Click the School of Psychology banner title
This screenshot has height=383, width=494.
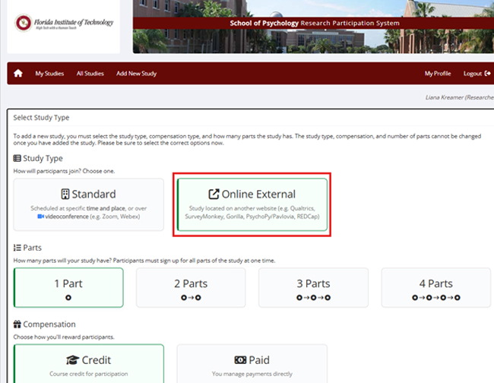coord(315,23)
